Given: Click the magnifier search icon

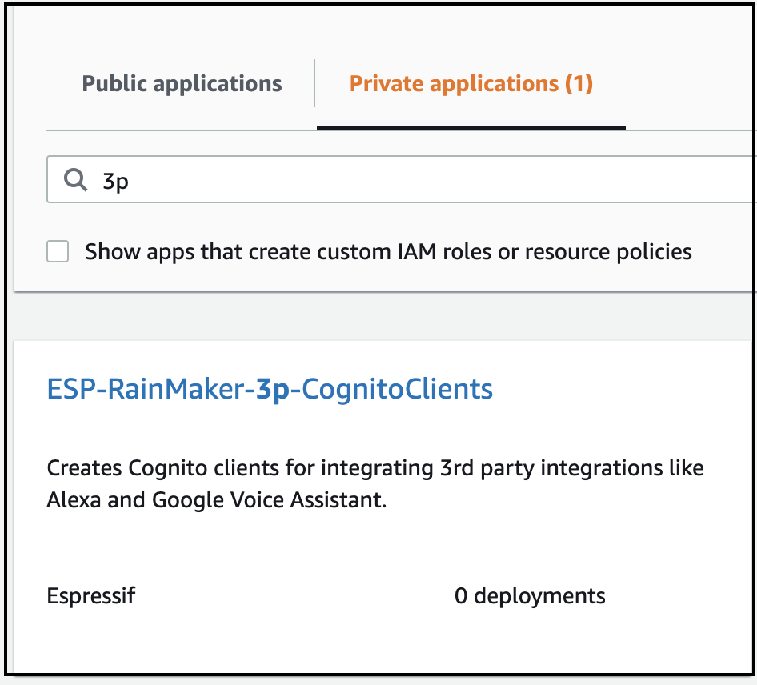Looking at the screenshot, I should coord(75,180).
